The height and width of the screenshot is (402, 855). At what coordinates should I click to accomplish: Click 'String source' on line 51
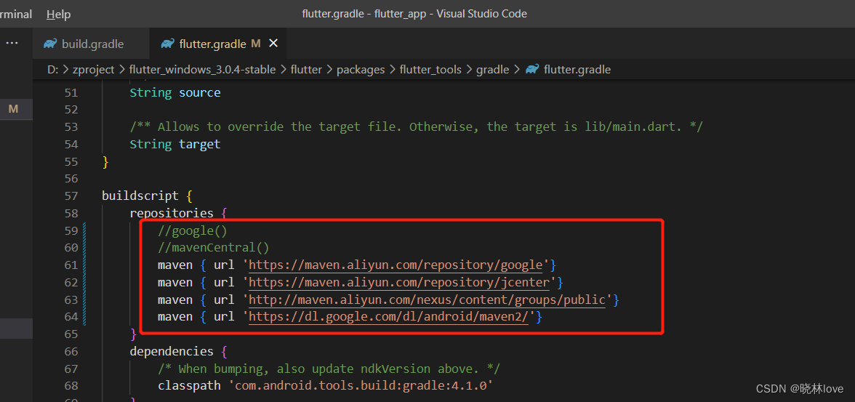coord(175,93)
